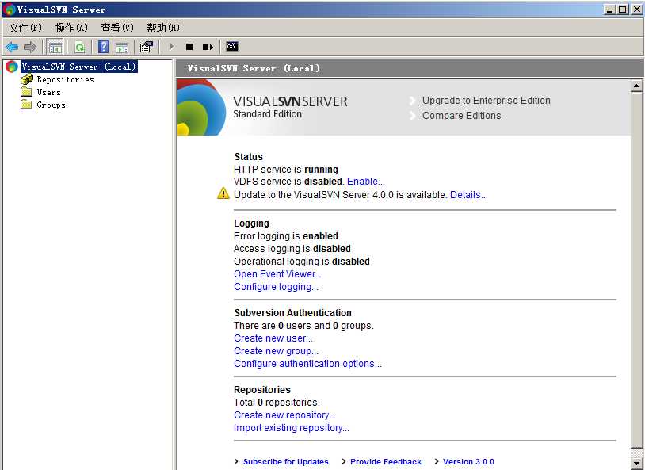Click the Back arrow toolbar icon
Image resolution: width=645 pixels, height=470 pixels.
pyautogui.click(x=12, y=47)
